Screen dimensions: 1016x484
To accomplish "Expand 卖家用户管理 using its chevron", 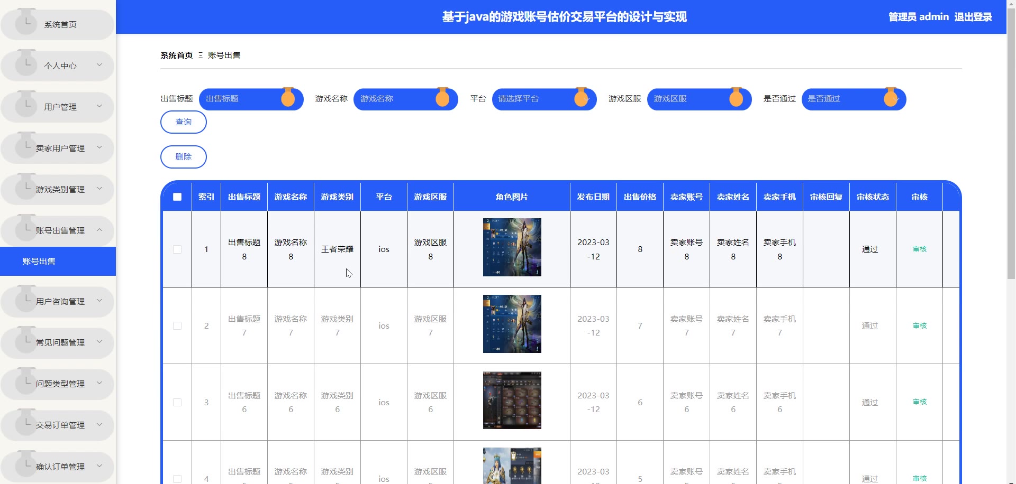I will coord(99,147).
